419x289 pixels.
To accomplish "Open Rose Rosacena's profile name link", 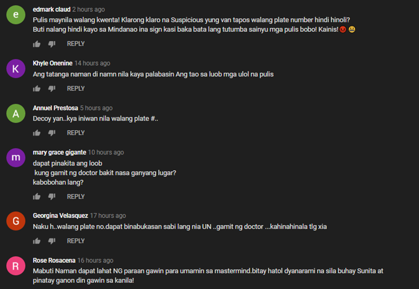I will click(54, 261).
